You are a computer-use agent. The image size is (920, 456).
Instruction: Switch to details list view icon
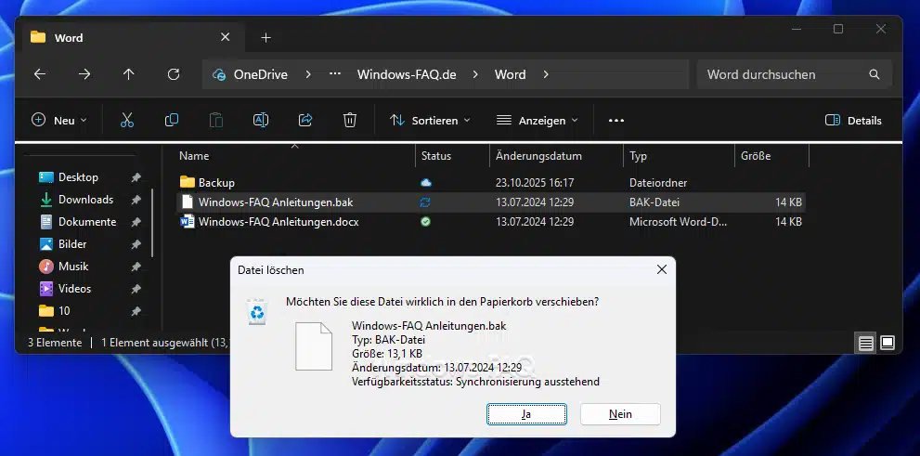click(x=865, y=343)
